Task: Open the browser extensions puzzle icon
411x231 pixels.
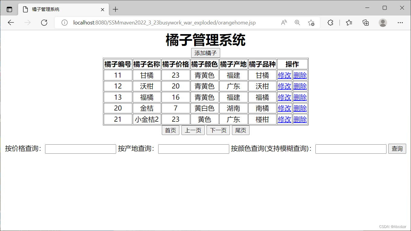Action: [x=331, y=23]
